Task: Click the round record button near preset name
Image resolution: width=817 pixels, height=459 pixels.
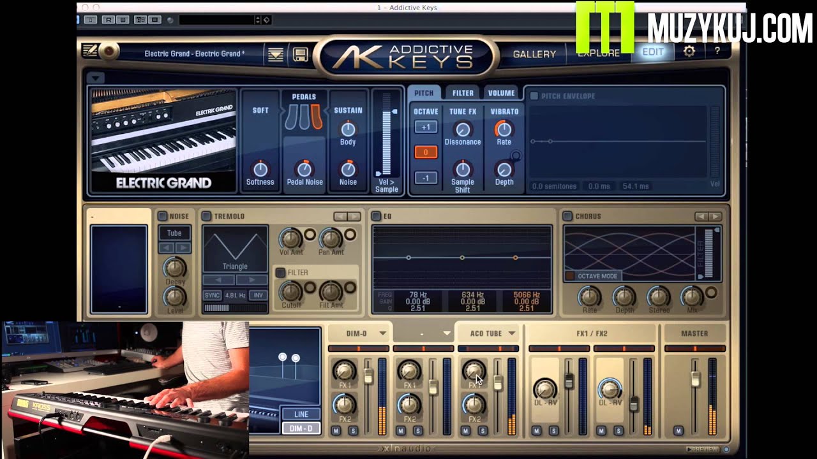Action: click(x=109, y=52)
